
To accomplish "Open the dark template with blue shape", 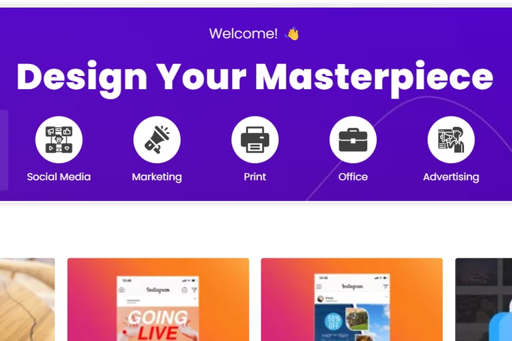I will pyautogui.click(x=483, y=300).
